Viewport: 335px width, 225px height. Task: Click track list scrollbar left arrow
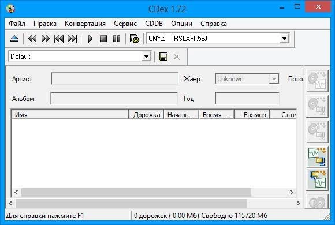16,192
